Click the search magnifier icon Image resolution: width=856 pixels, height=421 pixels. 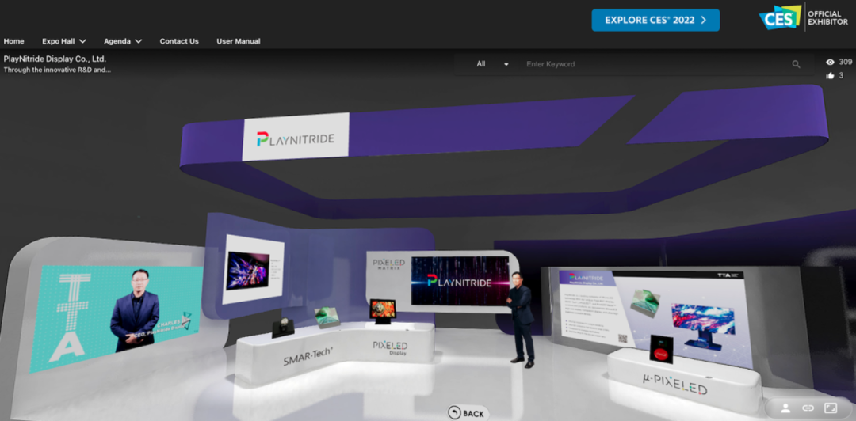tap(796, 64)
